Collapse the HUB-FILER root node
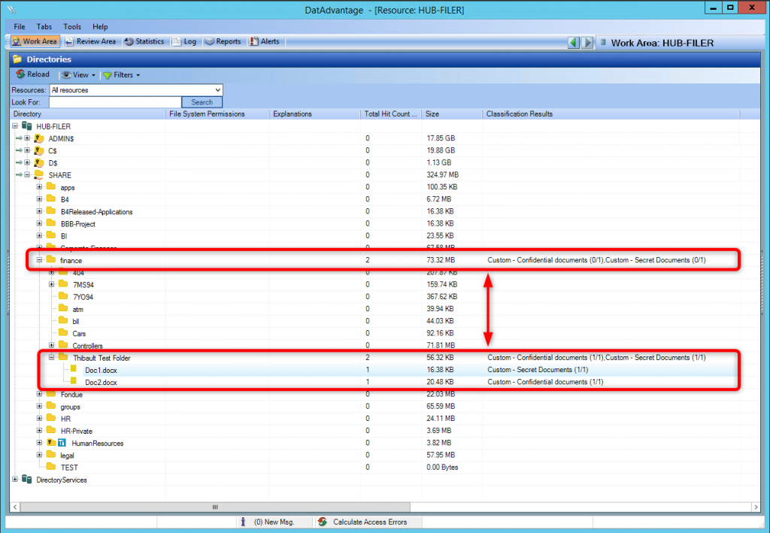The height and width of the screenshot is (533, 770). coord(15,126)
